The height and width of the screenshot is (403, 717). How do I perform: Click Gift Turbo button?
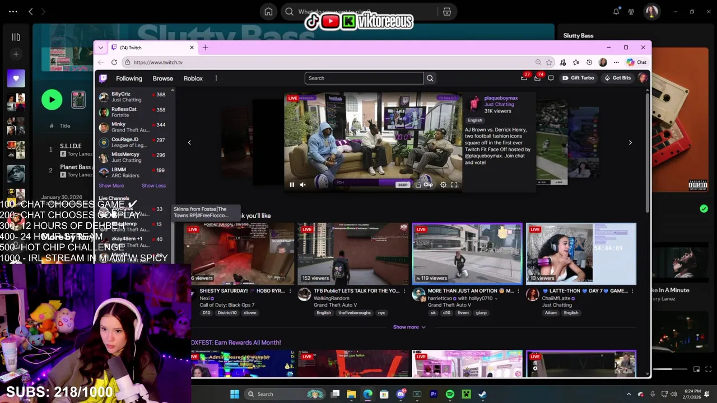pos(579,78)
